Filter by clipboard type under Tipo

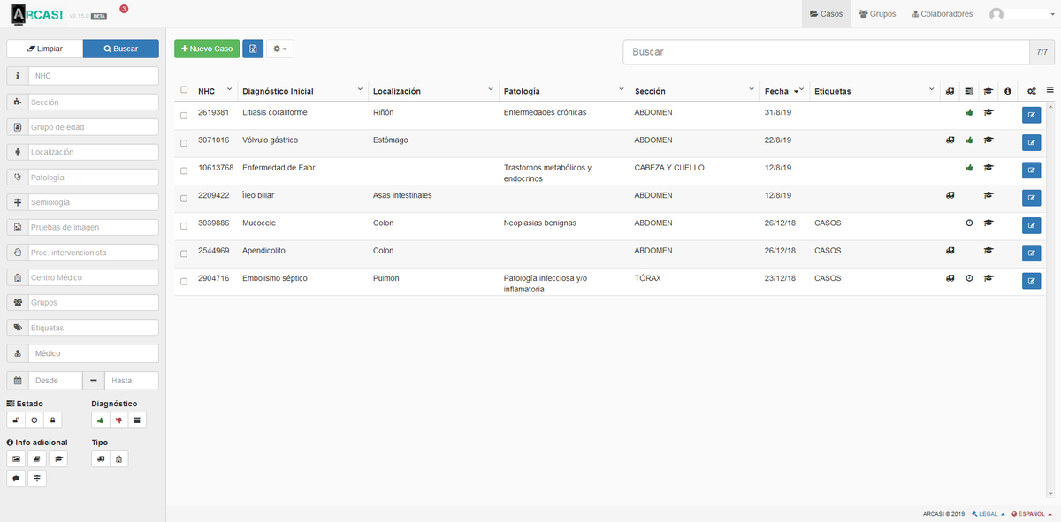pyautogui.click(x=120, y=459)
